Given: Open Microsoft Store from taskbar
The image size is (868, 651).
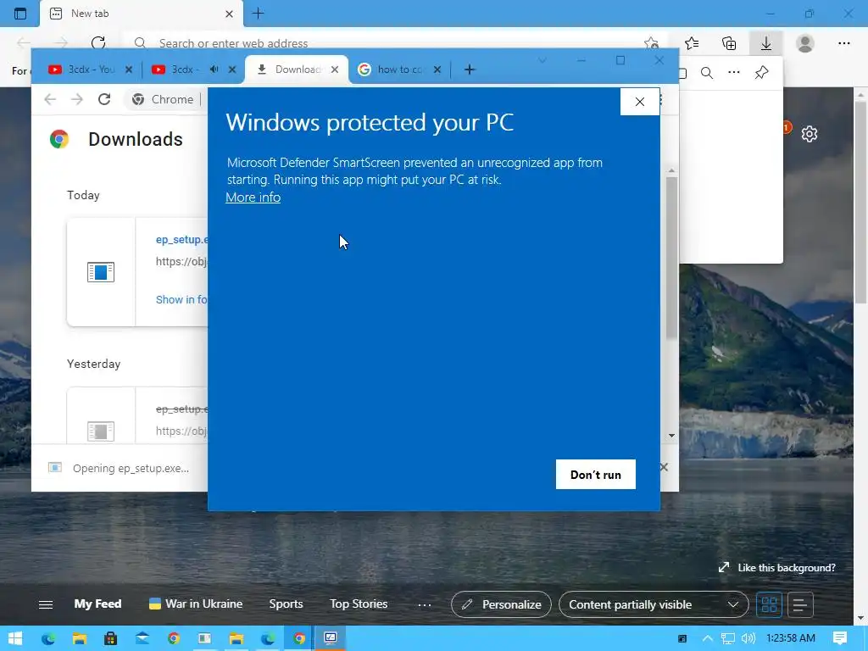Looking at the screenshot, I should [x=111, y=638].
